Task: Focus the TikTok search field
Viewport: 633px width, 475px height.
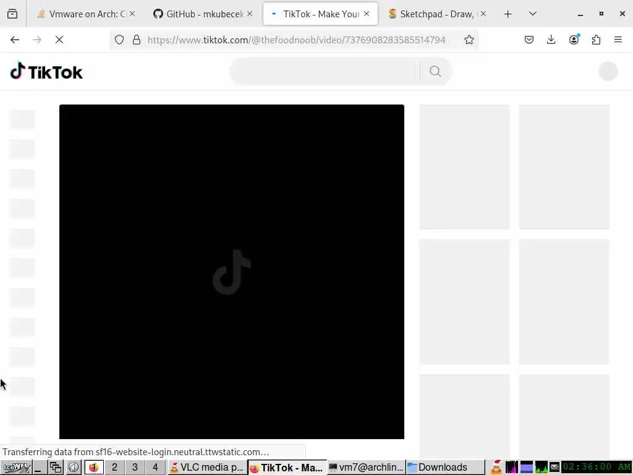Action: pyautogui.click(x=325, y=72)
